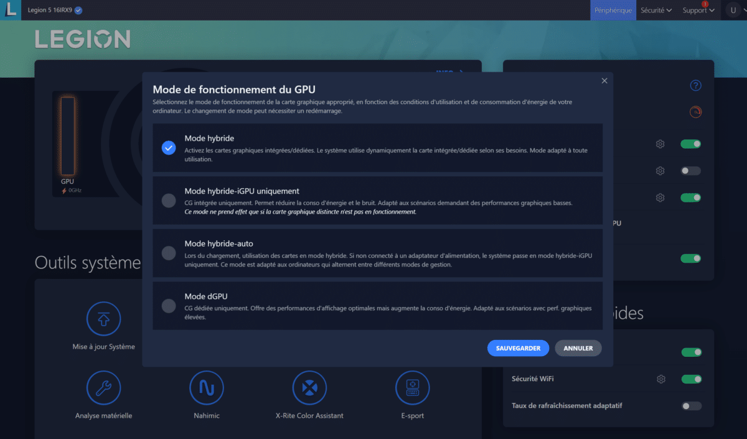
Task: Toggle the Sécurité WiFi switch
Action: [691, 379]
